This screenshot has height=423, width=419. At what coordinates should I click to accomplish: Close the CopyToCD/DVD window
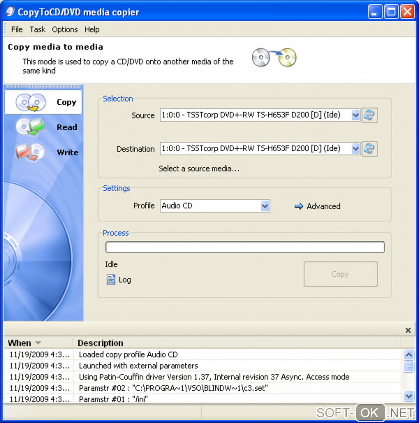(x=407, y=12)
